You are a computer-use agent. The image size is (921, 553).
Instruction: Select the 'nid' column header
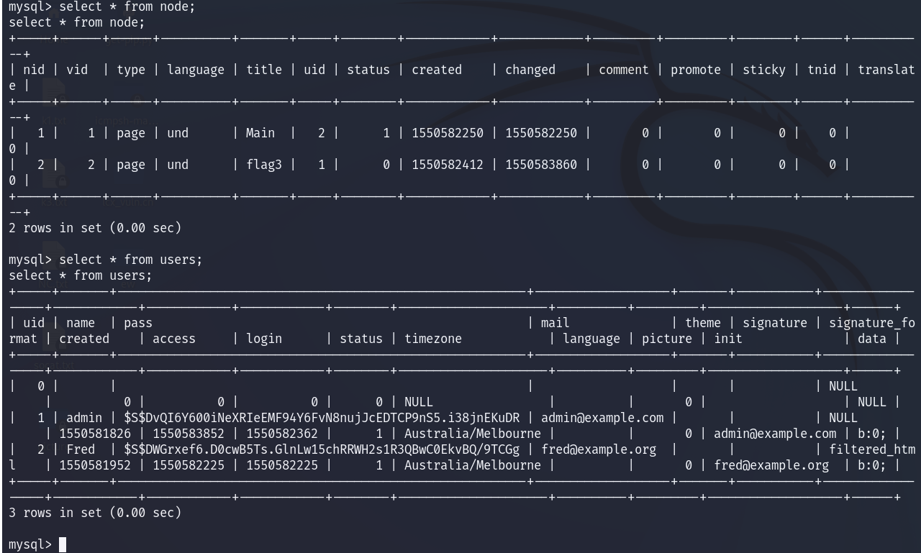coord(34,70)
